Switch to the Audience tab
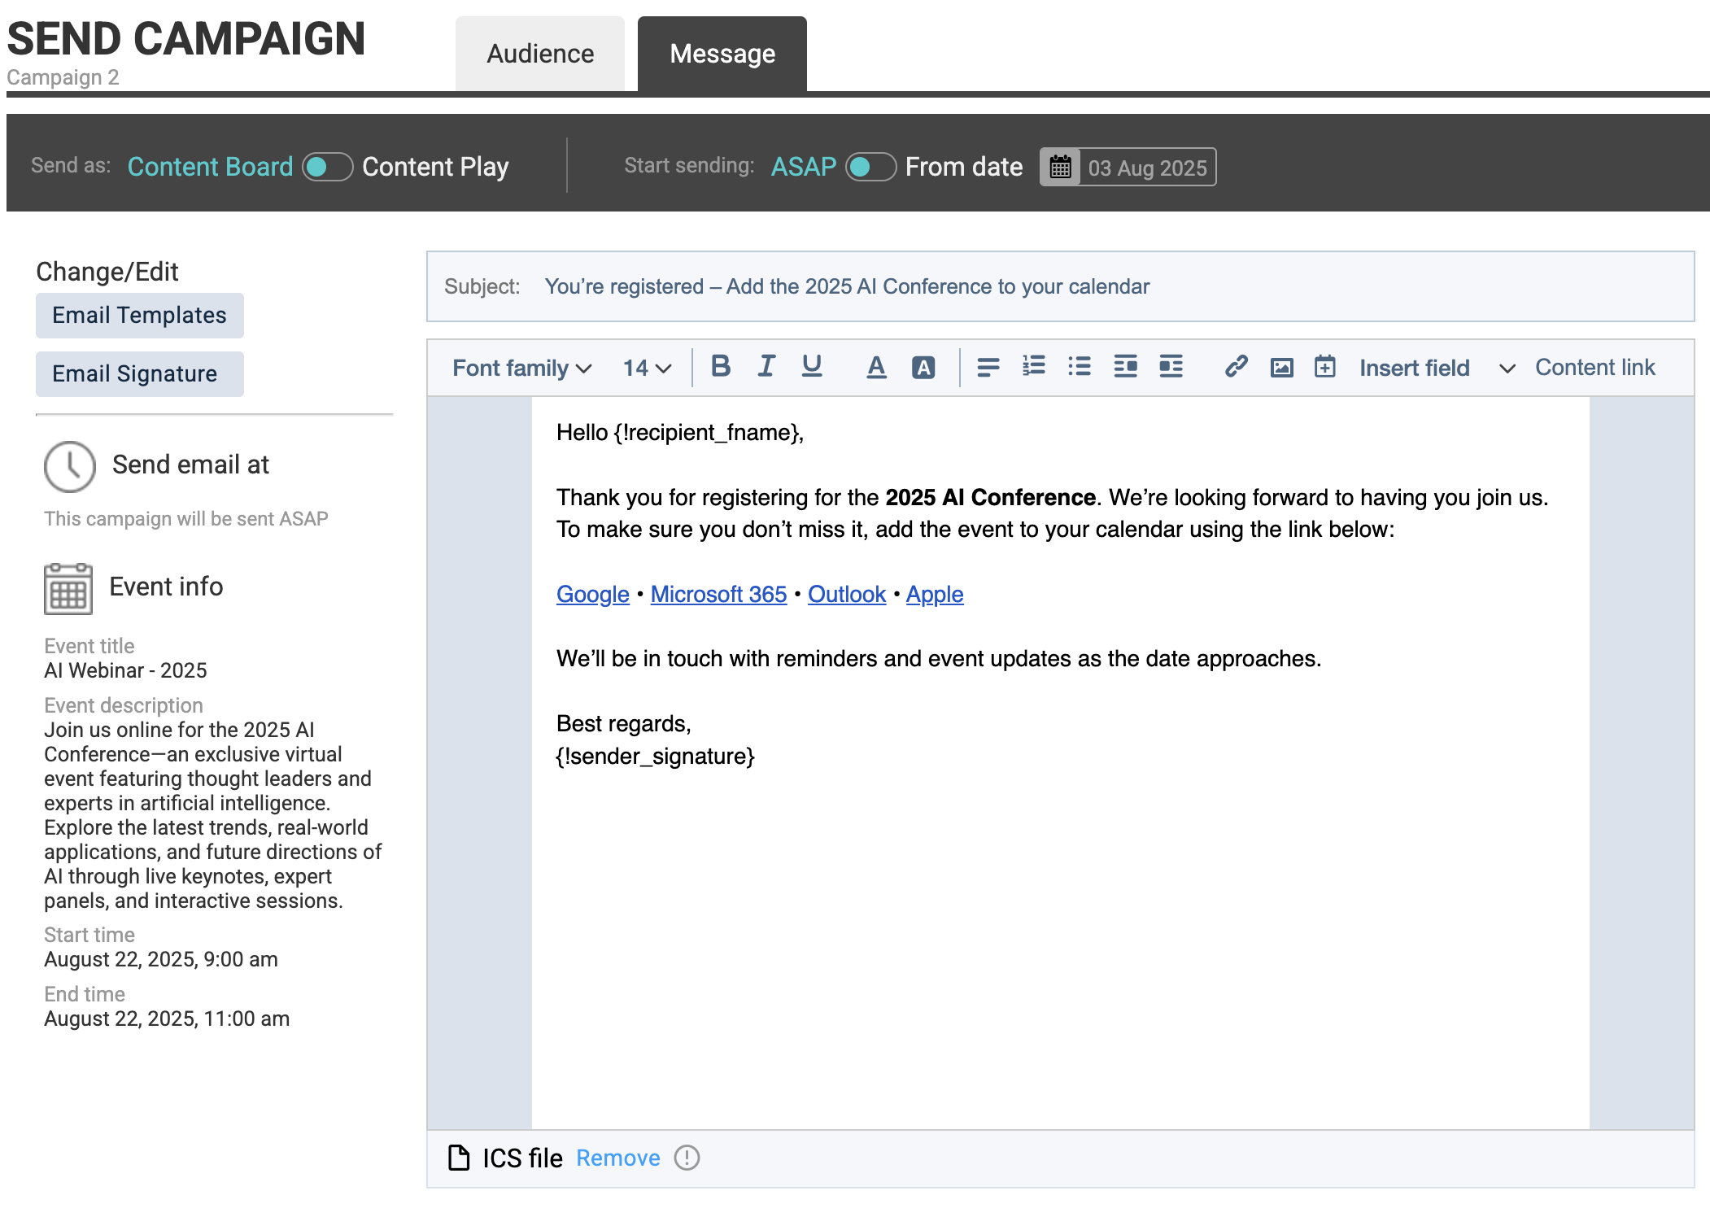The height and width of the screenshot is (1217, 1710). 540,54
